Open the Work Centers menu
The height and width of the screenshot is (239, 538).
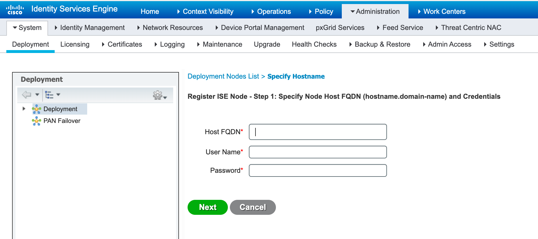coord(442,12)
